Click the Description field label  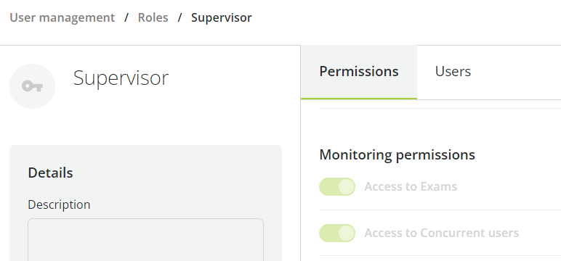click(x=59, y=204)
